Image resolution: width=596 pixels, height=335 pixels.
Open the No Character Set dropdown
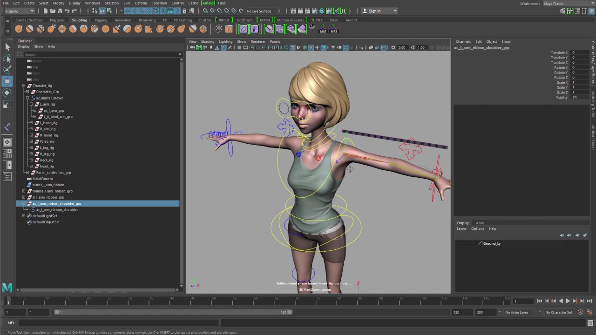[x=559, y=312]
